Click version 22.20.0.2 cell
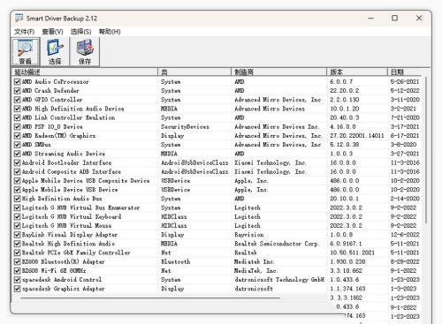Screen dimensions: 442x324 [344, 91]
